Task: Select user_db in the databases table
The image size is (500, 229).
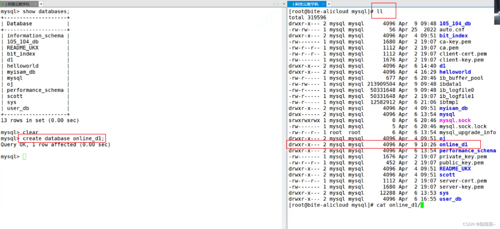Action: [x=18, y=108]
